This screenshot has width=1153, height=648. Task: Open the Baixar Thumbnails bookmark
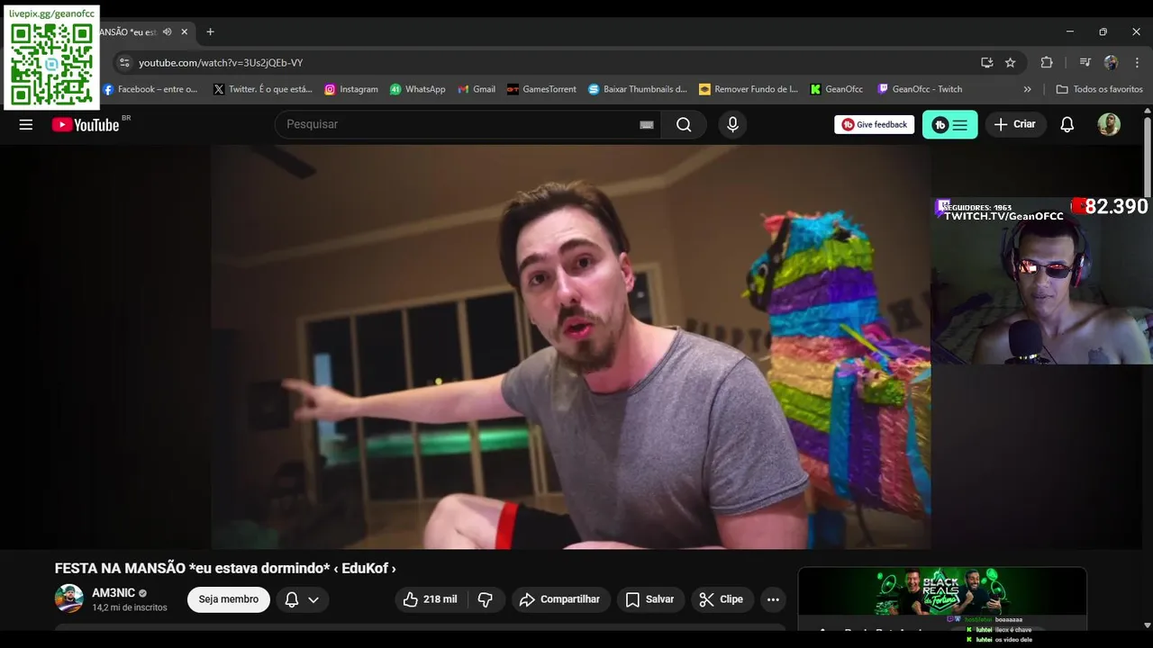click(x=638, y=89)
